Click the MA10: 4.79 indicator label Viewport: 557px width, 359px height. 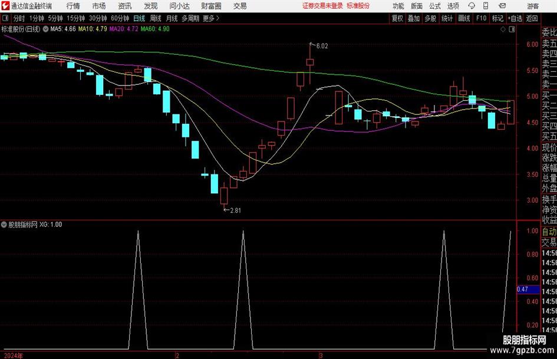[93, 29]
